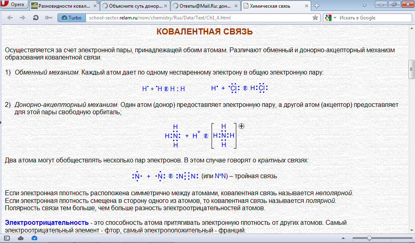Go forward to the next page
Viewport: 415px width, 243px height.
click(x=23, y=18)
